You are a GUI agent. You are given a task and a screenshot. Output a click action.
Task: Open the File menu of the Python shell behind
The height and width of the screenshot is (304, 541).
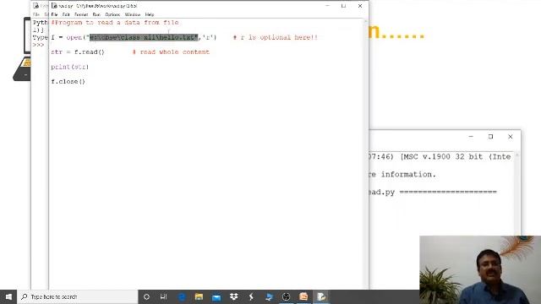coord(36,14)
